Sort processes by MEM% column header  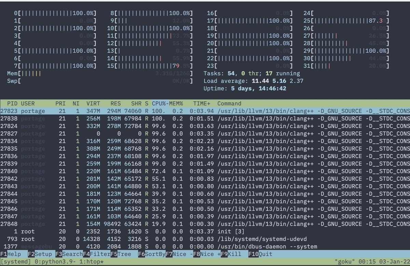tap(176, 103)
